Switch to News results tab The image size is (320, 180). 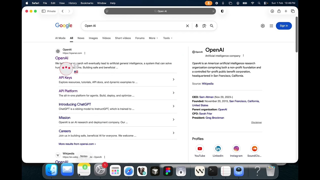click(81, 38)
